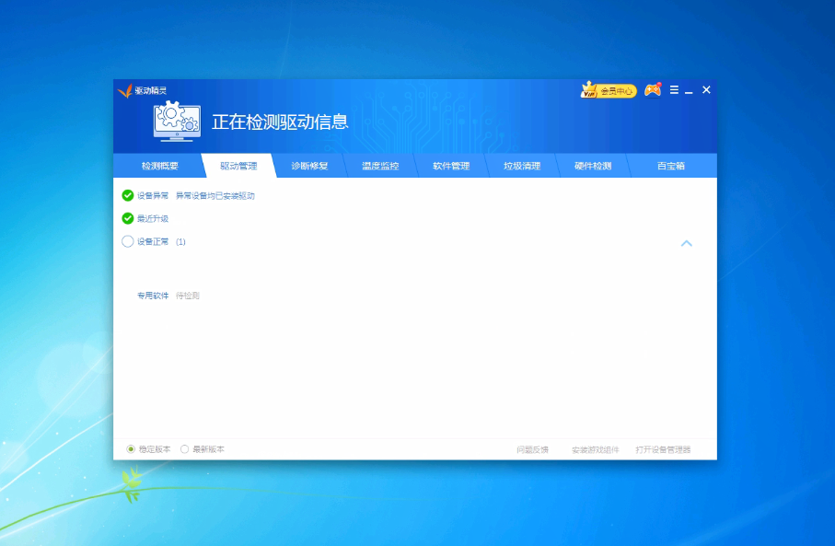835x546 pixels.
Task: Switch to the 检测概要 tab
Action: click(x=160, y=166)
